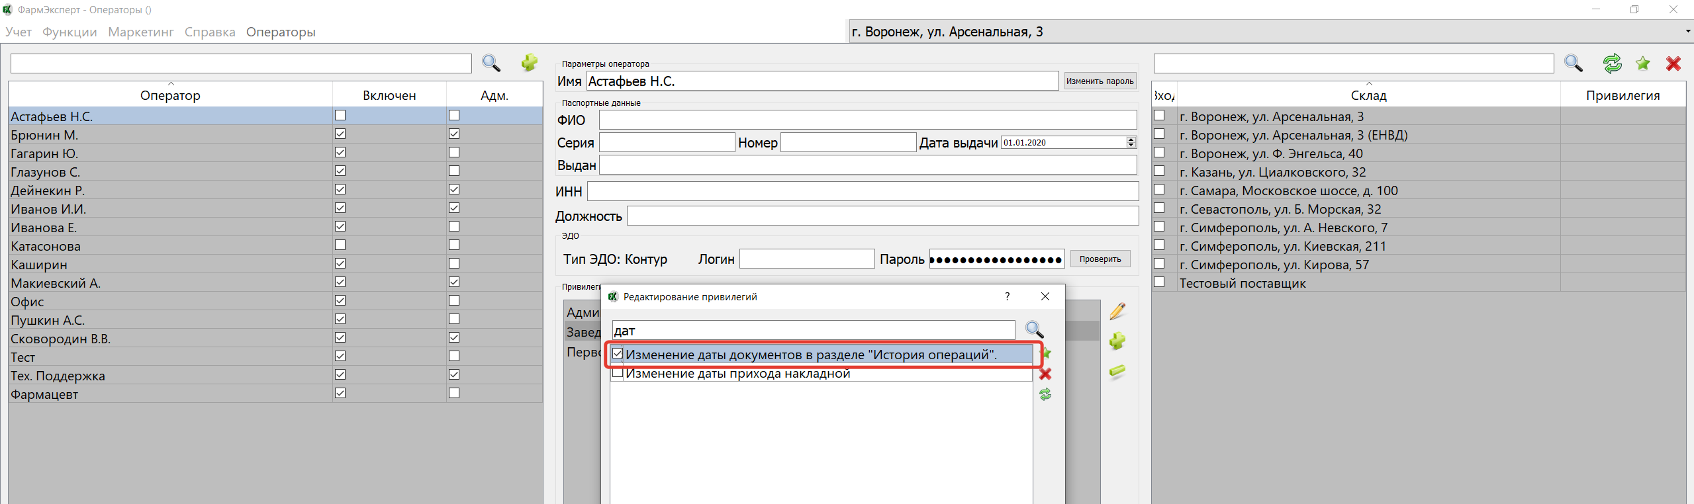
Task: Click the ИНН input field
Action: pos(862,191)
